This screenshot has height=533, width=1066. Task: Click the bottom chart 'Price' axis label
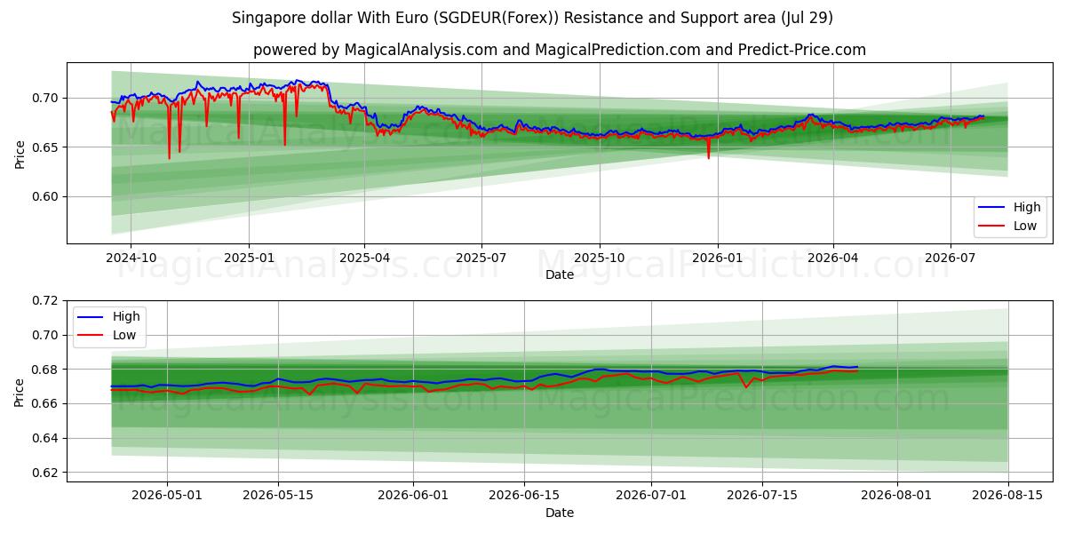[x=20, y=392]
